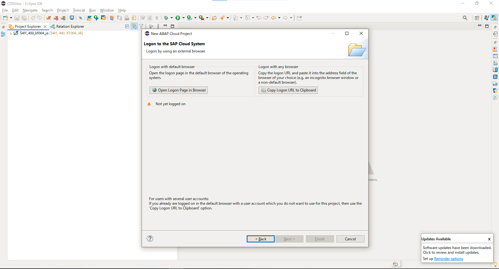Click the green ABAP activate icon
This screenshot has width=499, height=269.
[x=96, y=18]
